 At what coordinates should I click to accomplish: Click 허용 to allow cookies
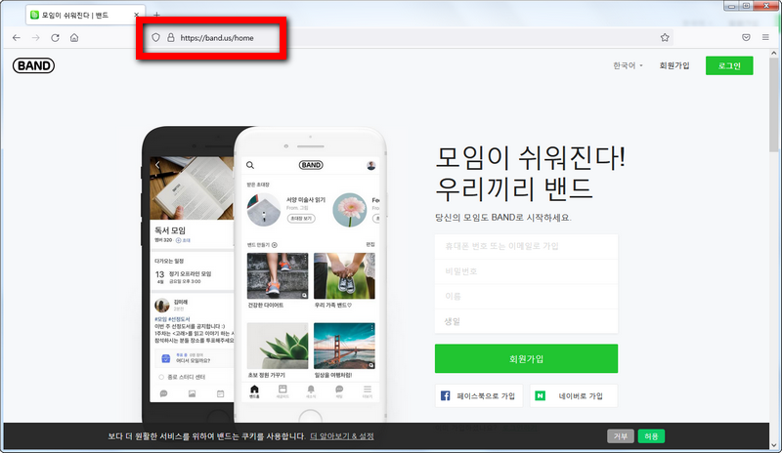coord(651,436)
